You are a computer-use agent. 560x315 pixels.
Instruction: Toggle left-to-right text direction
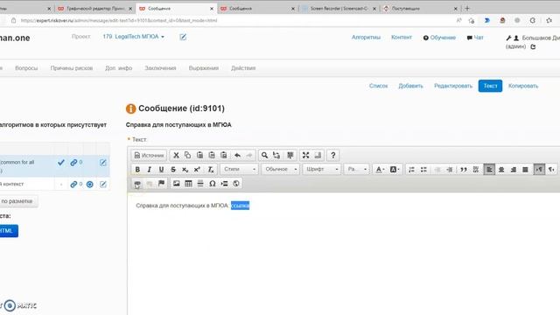tap(539, 169)
